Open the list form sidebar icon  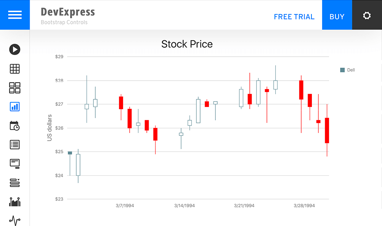pos(15,145)
